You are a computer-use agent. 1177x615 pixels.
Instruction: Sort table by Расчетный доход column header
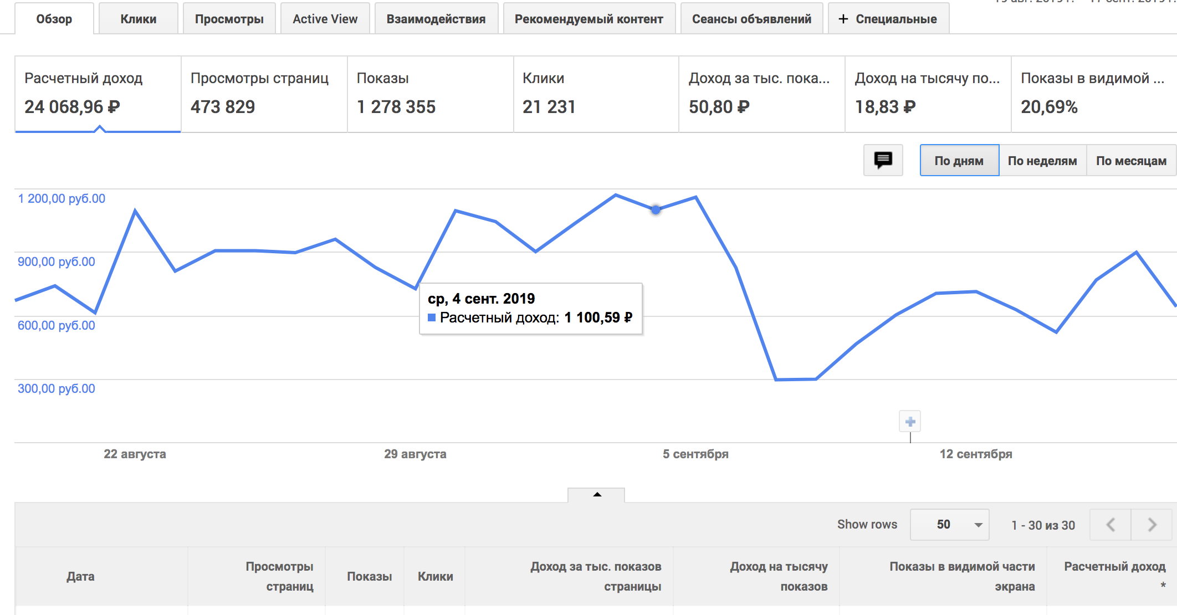click(1114, 567)
